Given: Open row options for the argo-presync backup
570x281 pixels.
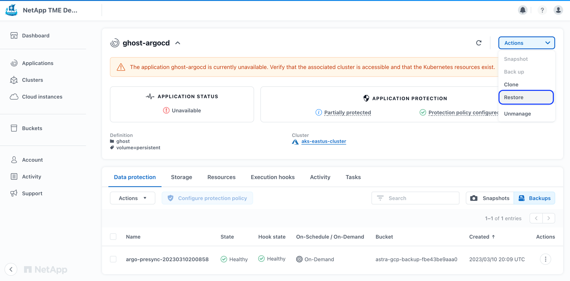Looking at the screenshot, I should coord(545,259).
